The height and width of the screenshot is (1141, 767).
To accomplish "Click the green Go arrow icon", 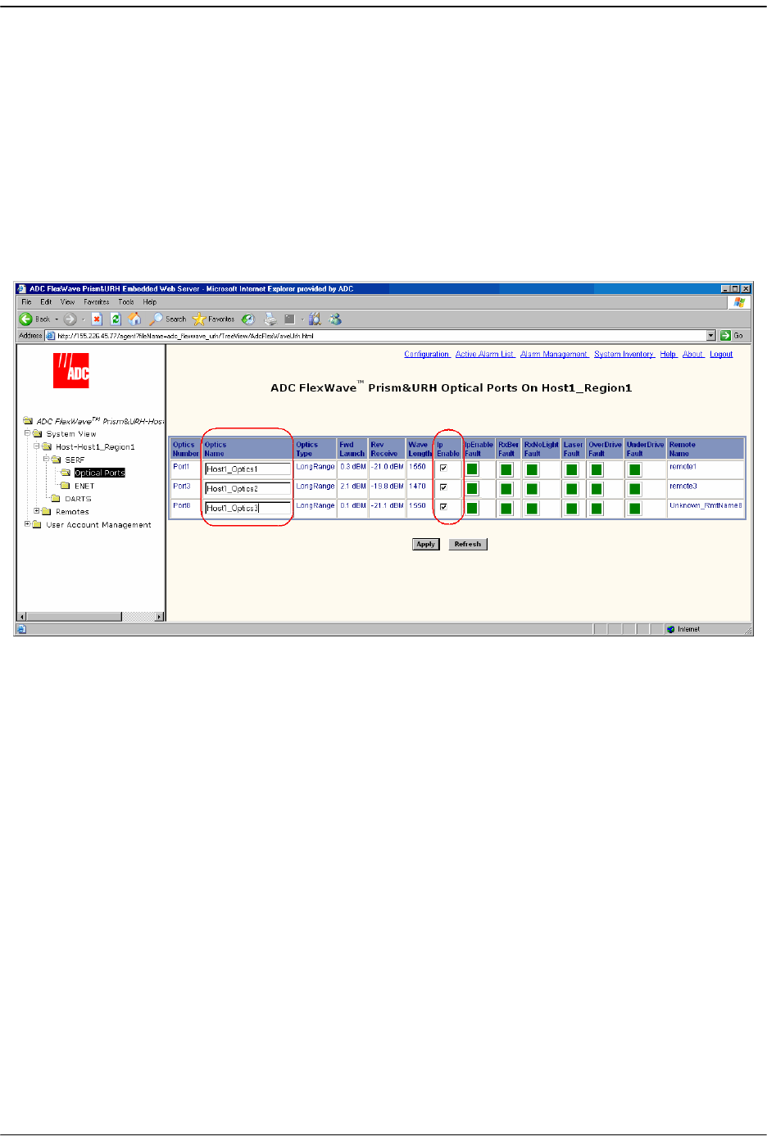I will click(725, 336).
